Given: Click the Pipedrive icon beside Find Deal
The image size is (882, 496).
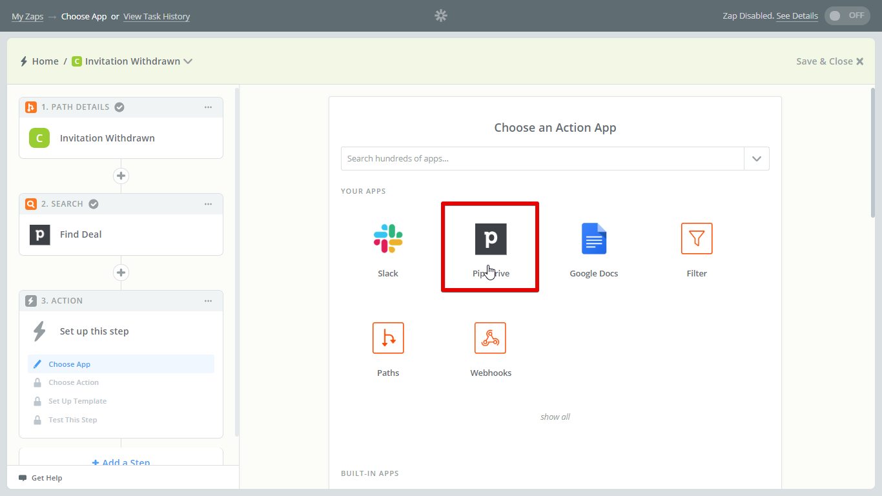Looking at the screenshot, I should click(39, 234).
